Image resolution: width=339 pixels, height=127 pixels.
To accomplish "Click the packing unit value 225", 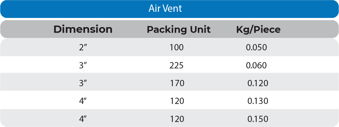I will 177,65.
